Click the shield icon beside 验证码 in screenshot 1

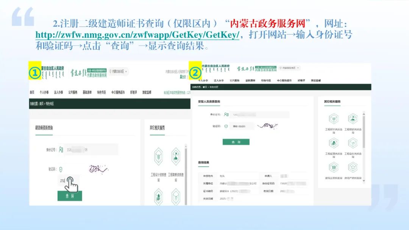61,169
